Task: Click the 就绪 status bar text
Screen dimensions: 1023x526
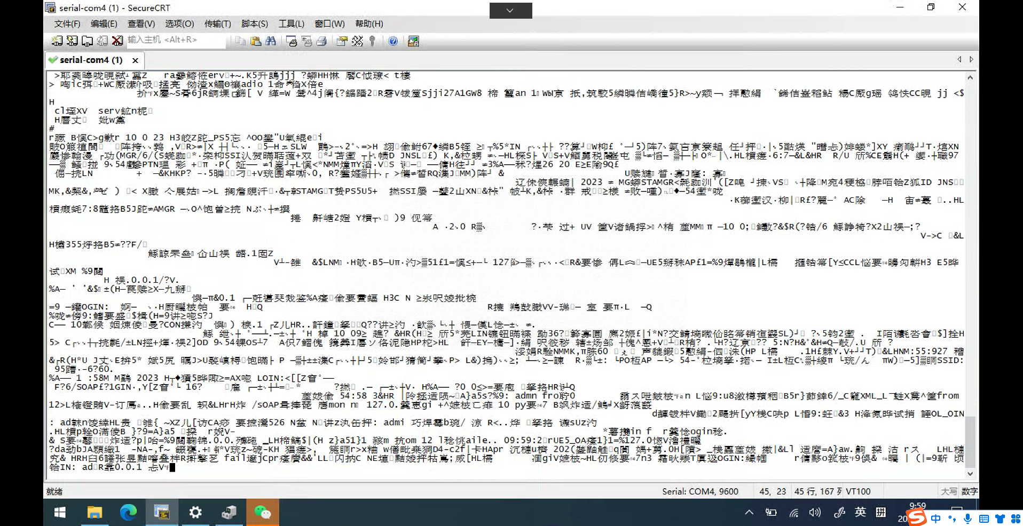Action: 54,491
